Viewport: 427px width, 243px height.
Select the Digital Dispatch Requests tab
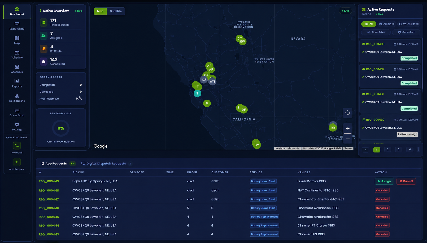click(x=106, y=163)
